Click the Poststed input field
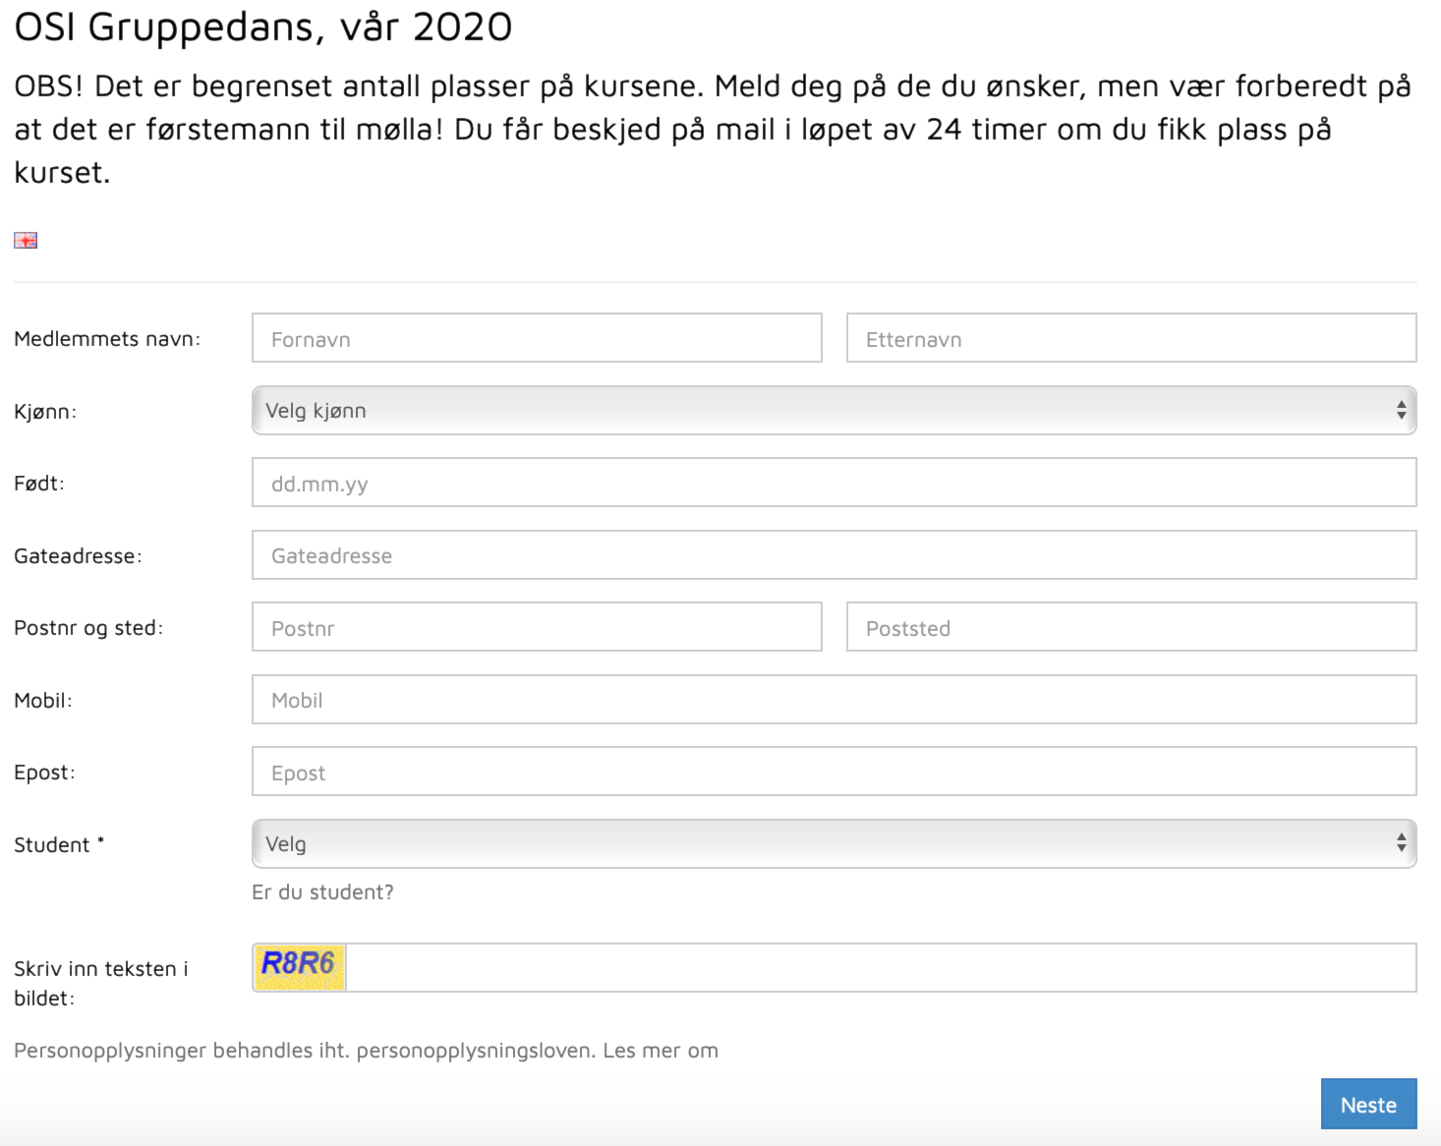 1131,627
